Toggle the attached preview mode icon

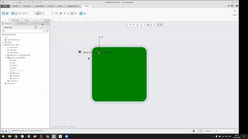pos(72,14)
